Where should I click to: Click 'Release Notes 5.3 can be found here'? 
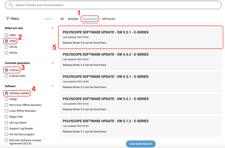coord(85,87)
